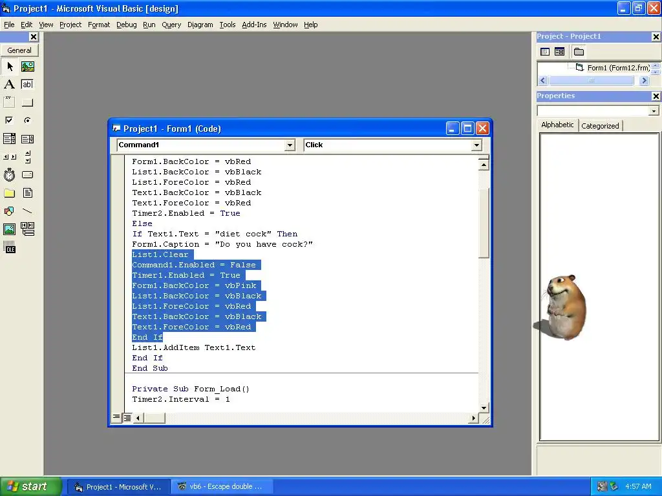Click code window horizontal scroll right arrow
Viewport: 662px width, 496px height.
pos(473,418)
